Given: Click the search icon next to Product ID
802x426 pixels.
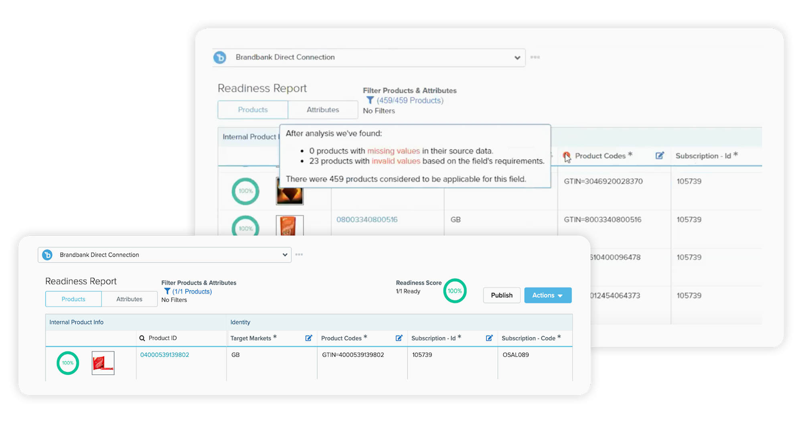Looking at the screenshot, I should coord(142,338).
